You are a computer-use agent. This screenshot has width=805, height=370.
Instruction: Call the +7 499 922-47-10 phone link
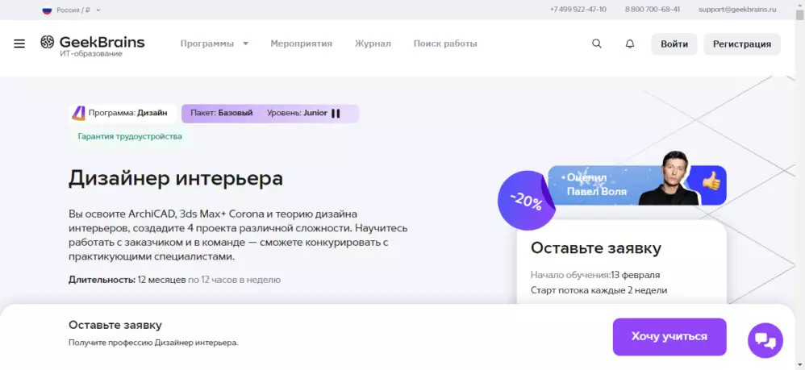click(578, 9)
